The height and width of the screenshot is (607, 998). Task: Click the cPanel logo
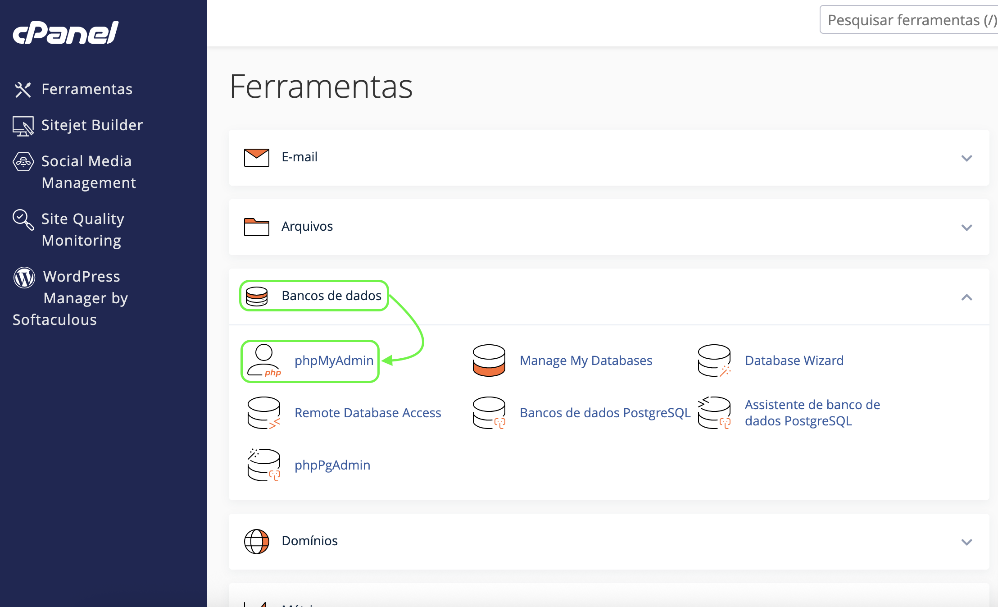pyautogui.click(x=66, y=32)
